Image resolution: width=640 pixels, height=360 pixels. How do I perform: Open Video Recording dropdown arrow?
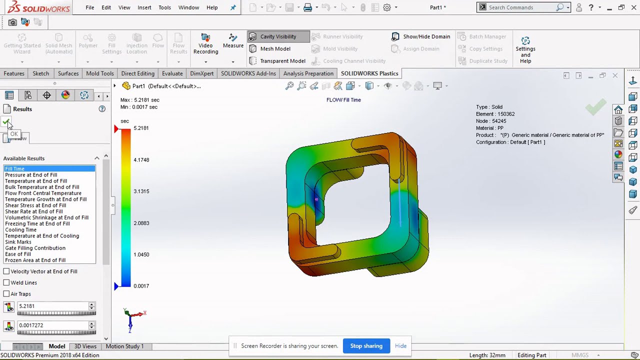(205, 62)
